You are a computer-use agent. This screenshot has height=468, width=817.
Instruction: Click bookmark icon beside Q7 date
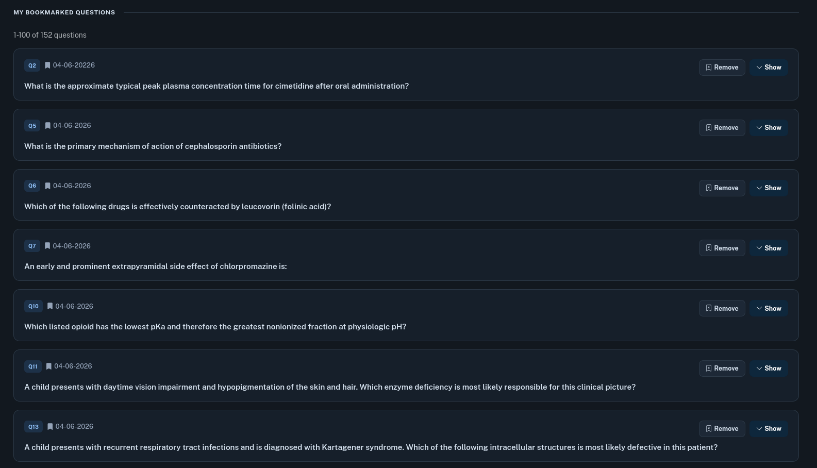point(47,246)
